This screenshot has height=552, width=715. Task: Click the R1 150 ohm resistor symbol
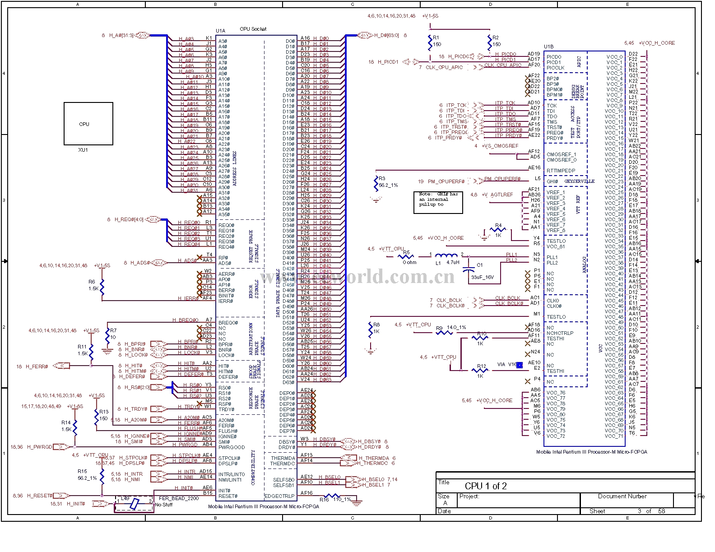(430, 42)
